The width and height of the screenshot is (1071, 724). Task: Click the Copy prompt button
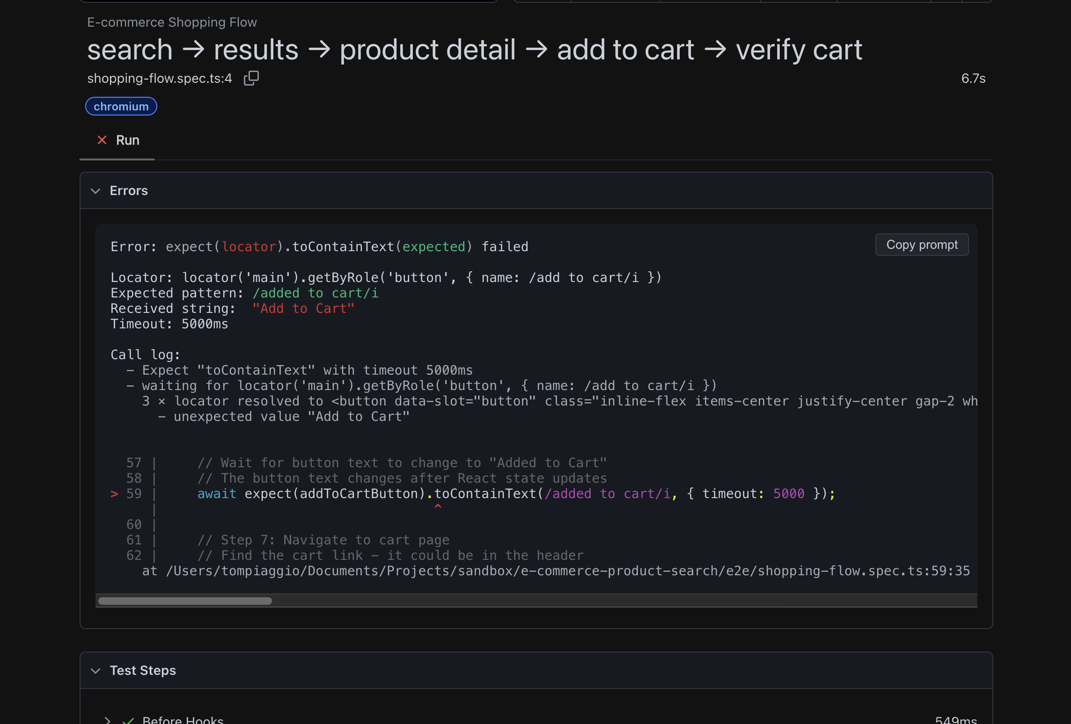921,245
